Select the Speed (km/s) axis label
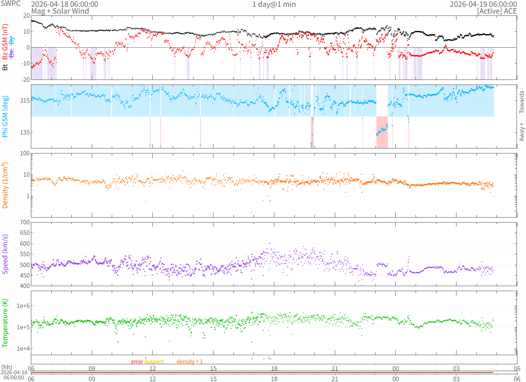526x382 pixels. (x=5, y=254)
